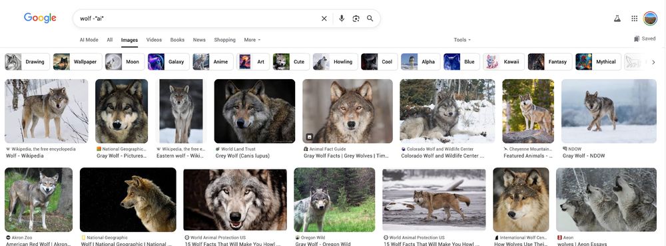
Task: Filter by Art chip
Action: 253,62
